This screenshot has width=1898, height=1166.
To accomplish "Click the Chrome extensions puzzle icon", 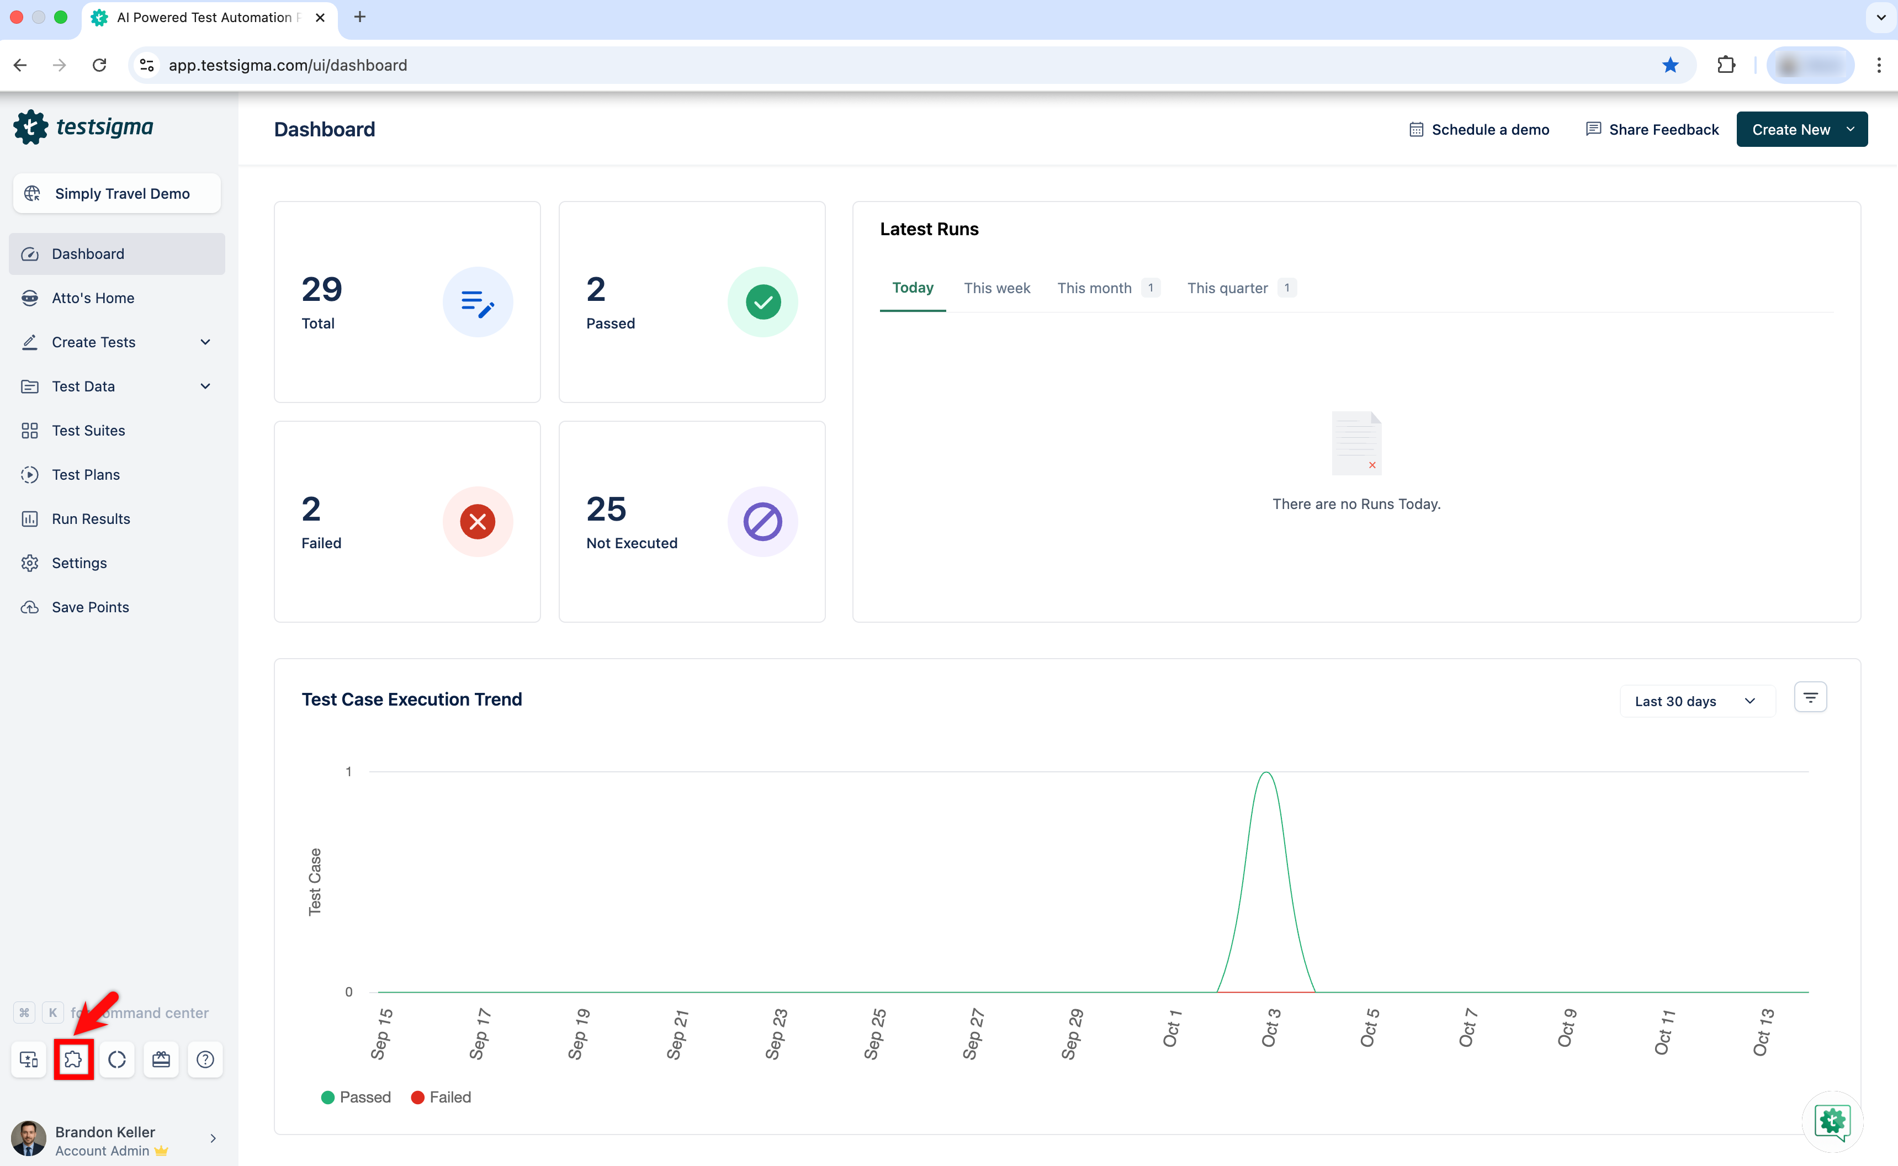I will coord(1726,65).
